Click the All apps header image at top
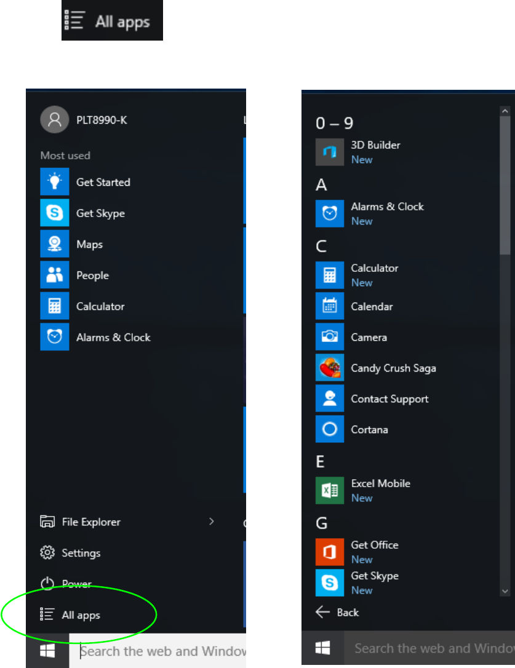Viewport: 515px width, 668px height. (112, 20)
